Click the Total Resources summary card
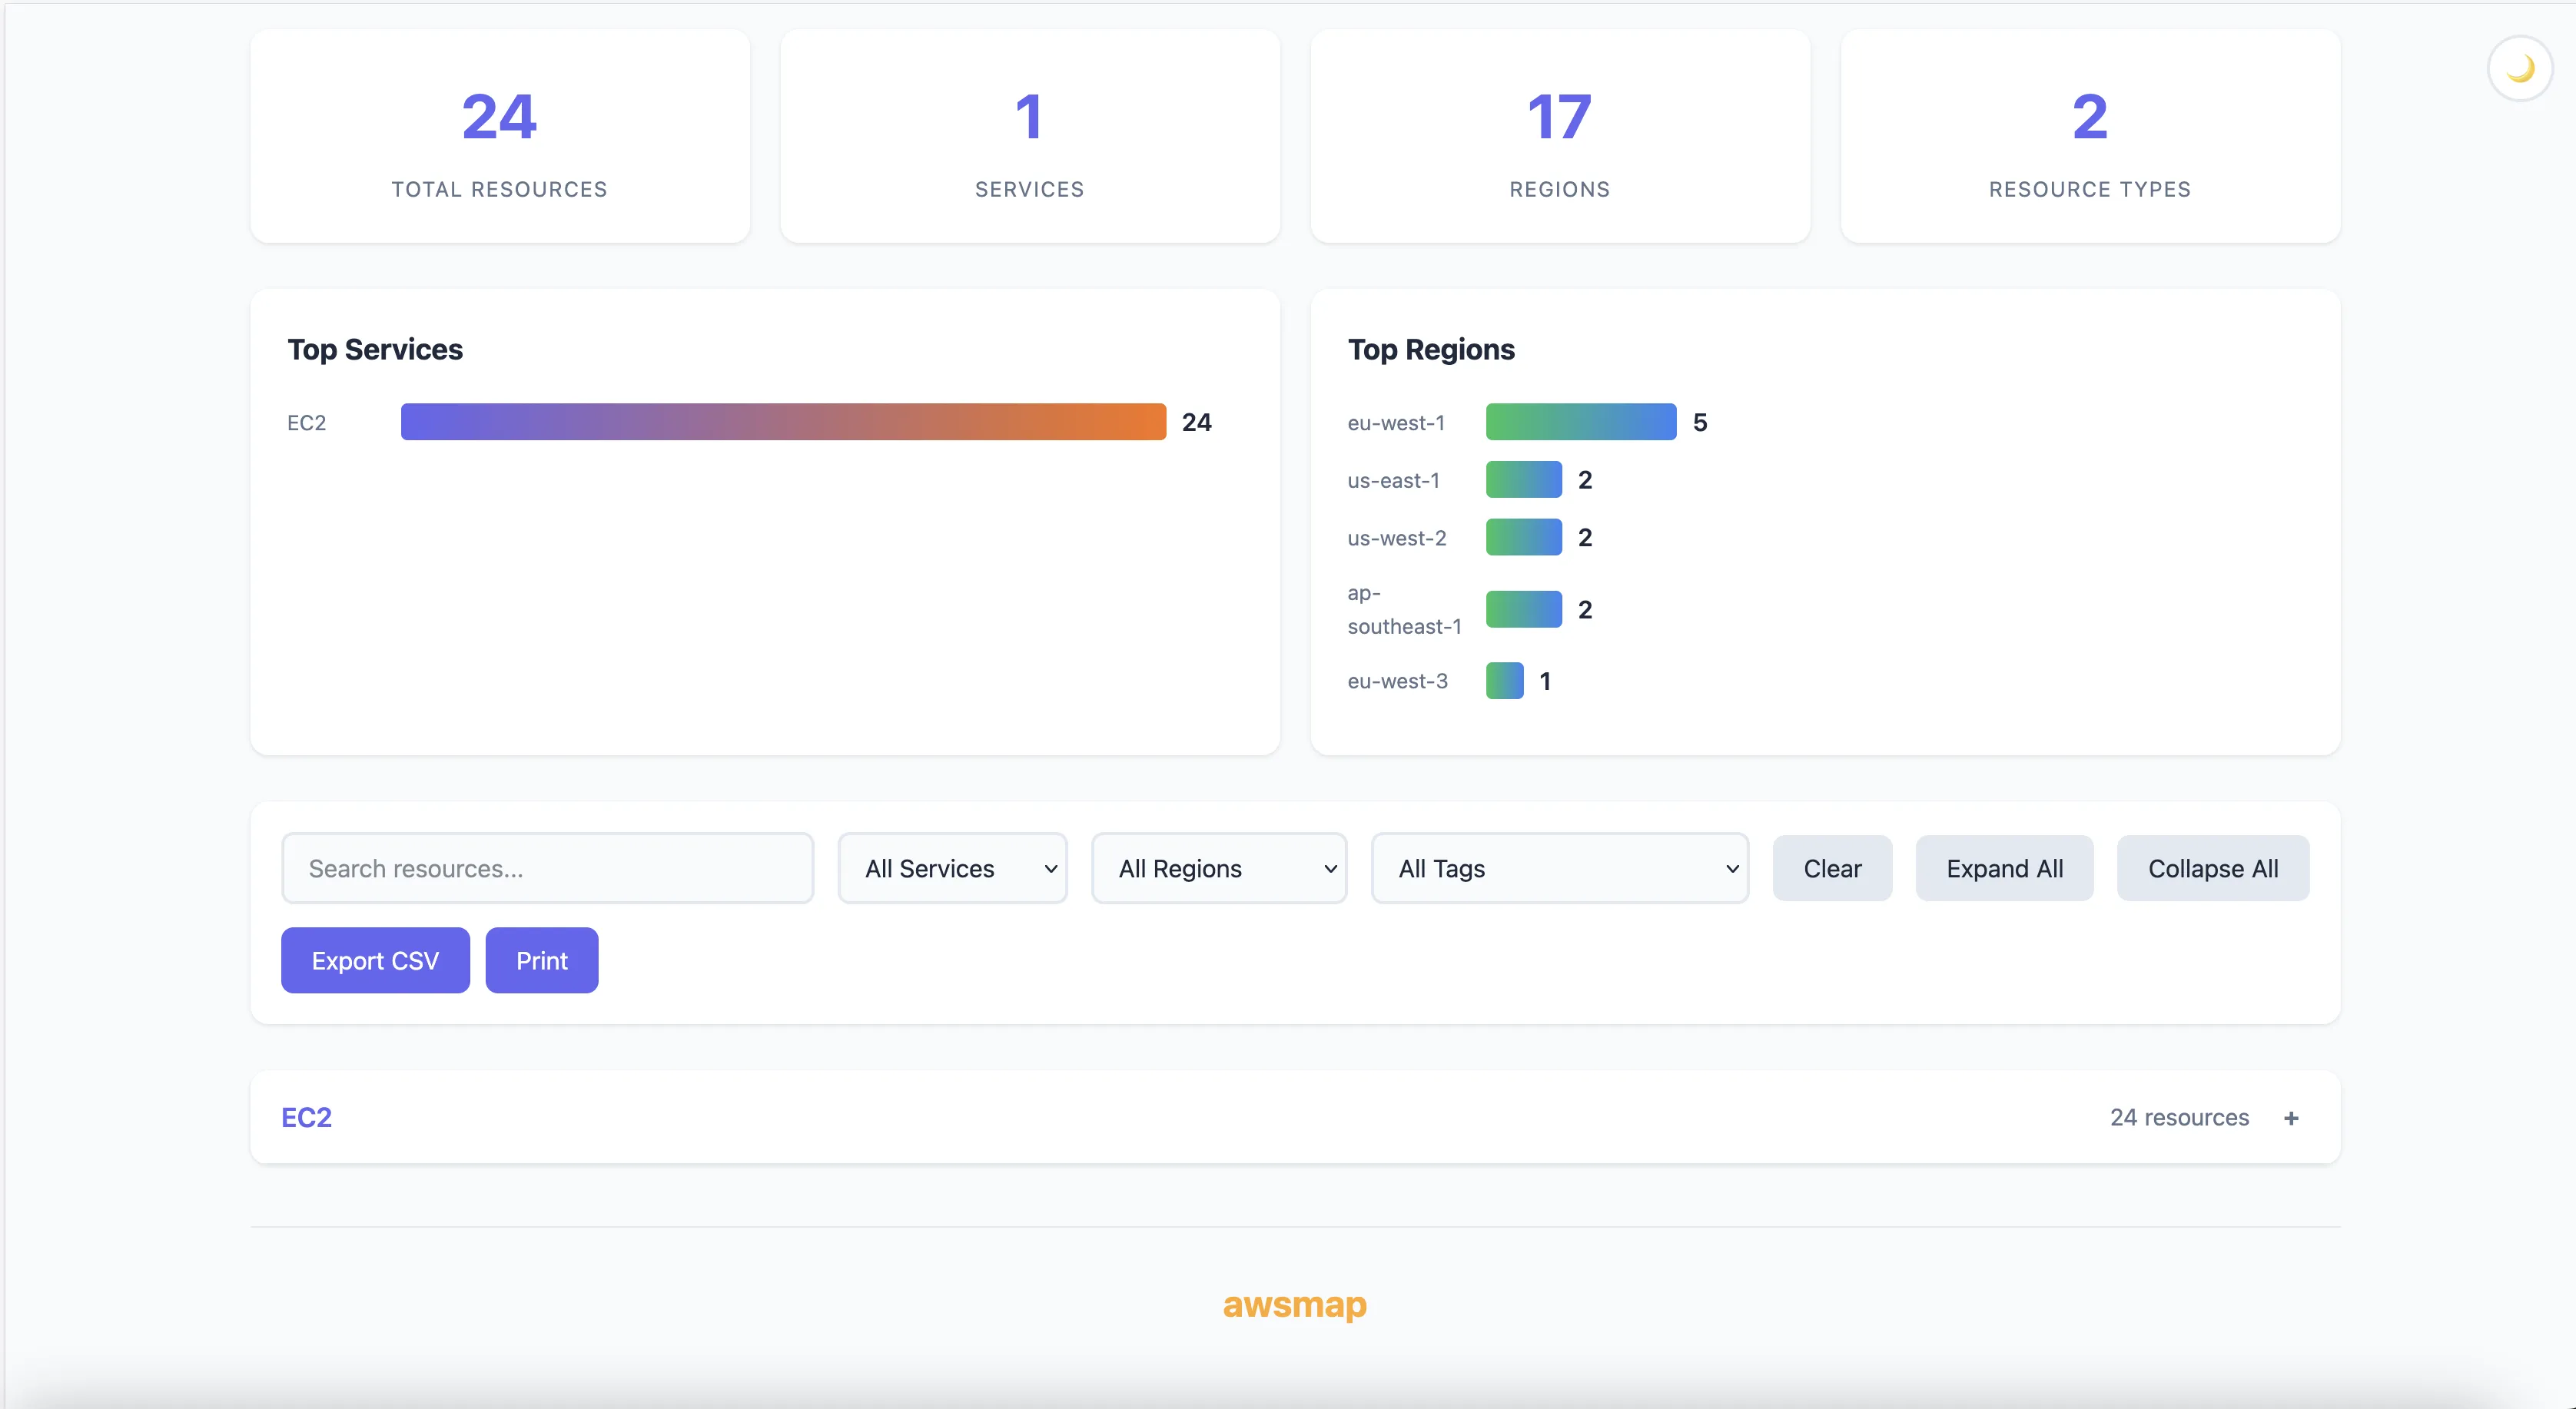 (x=499, y=137)
